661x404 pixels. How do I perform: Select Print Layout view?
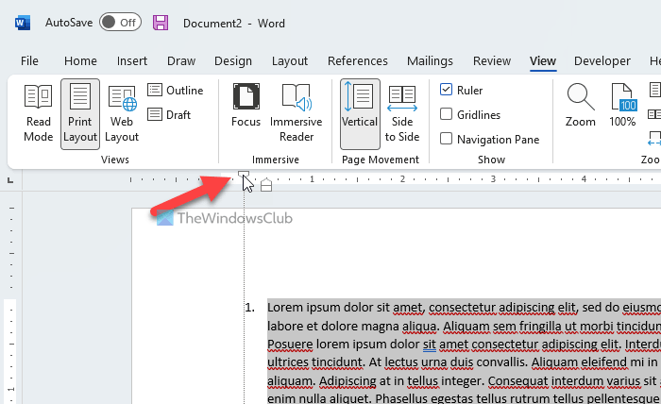click(80, 112)
